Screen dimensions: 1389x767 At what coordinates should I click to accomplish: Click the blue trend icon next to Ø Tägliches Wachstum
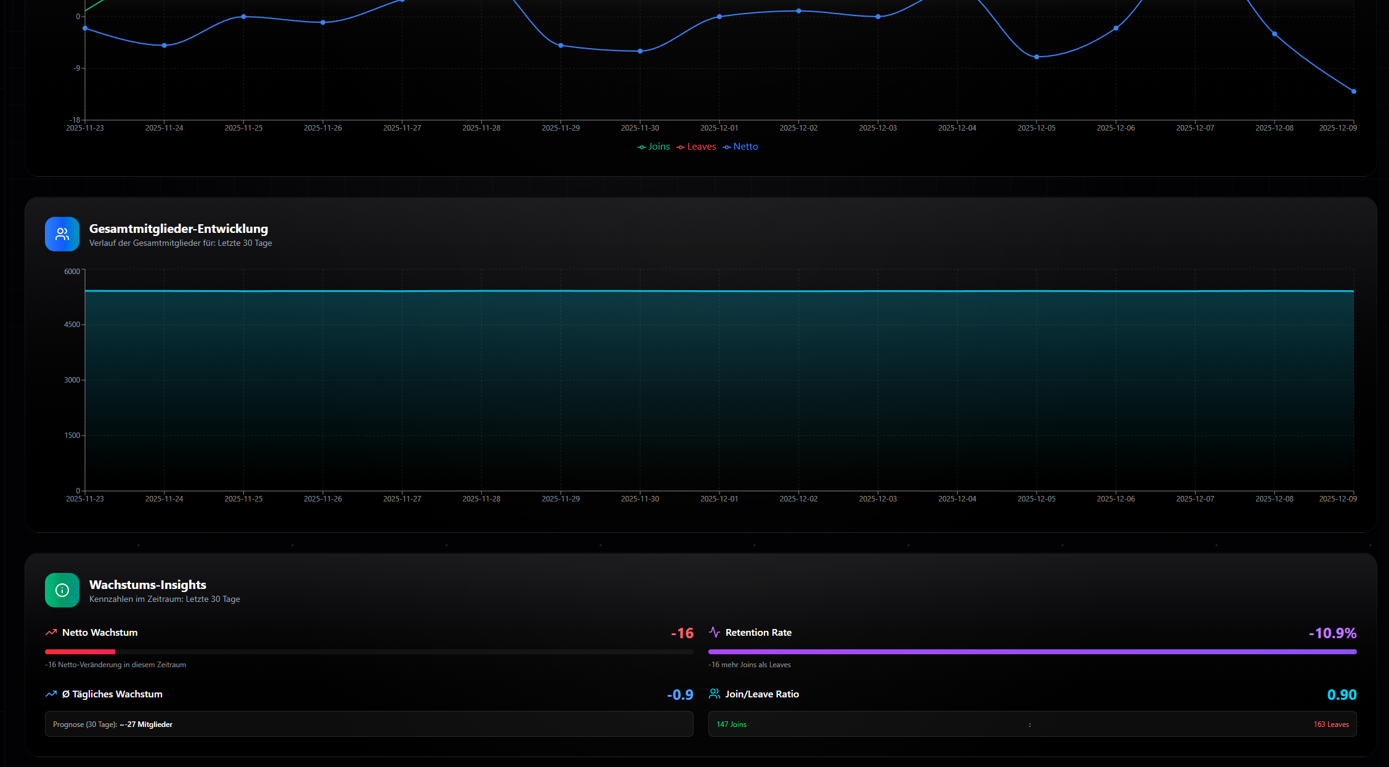tap(51, 694)
